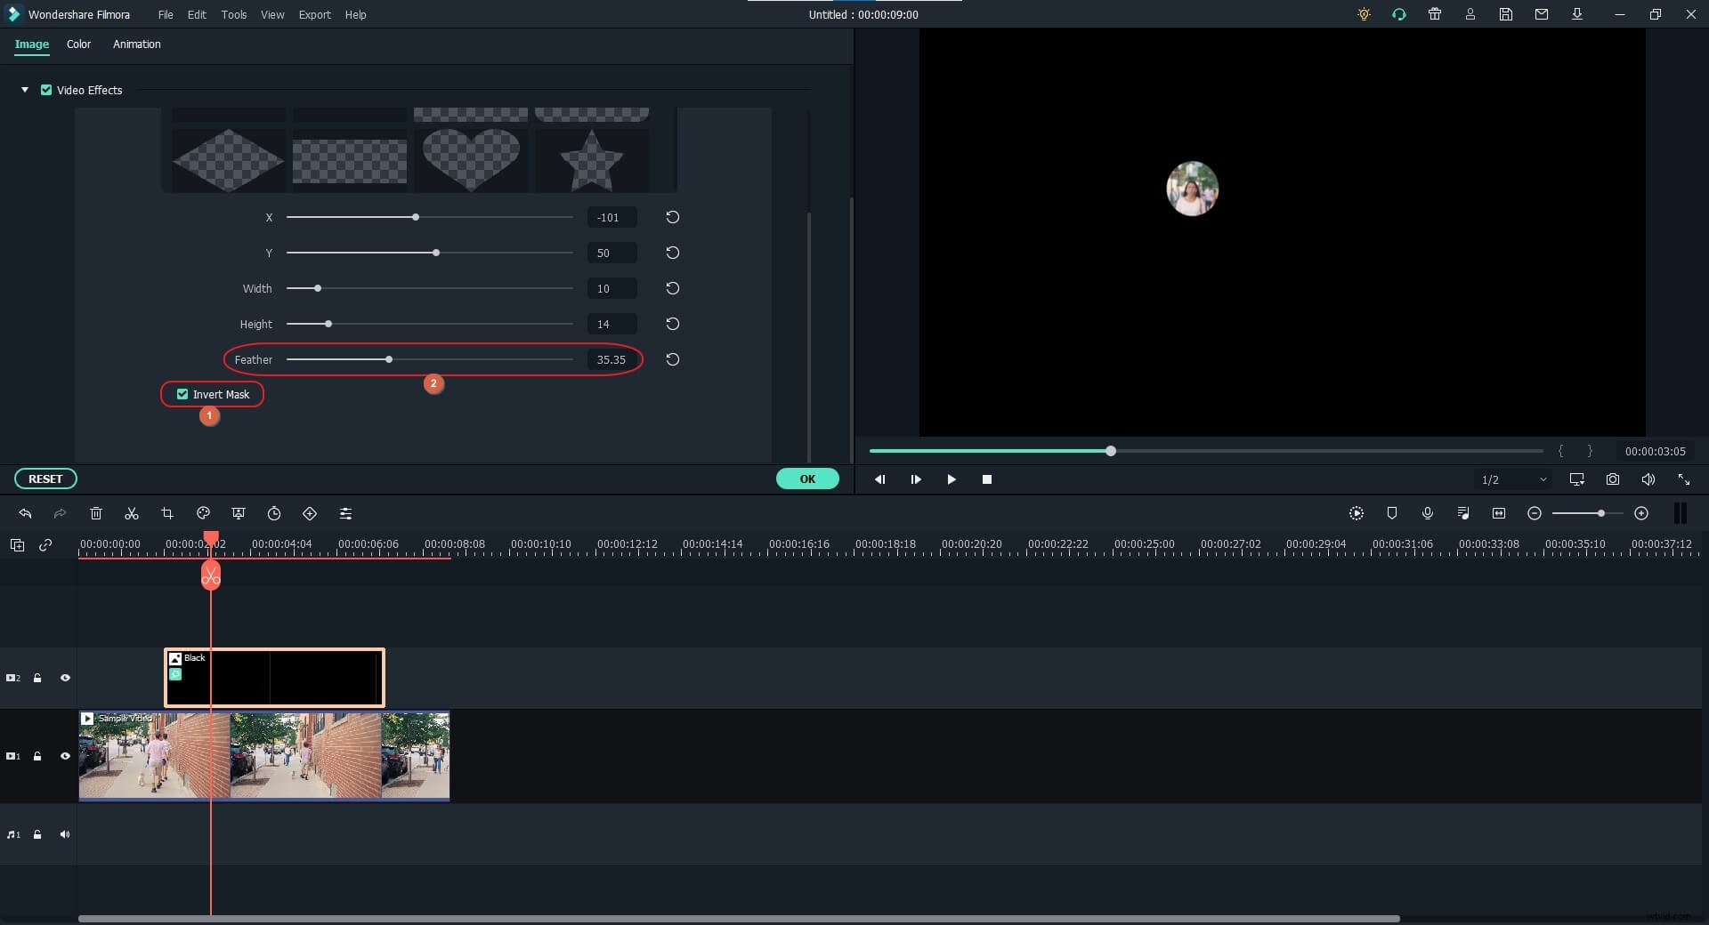The height and width of the screenshot is (925, 1709).
Task: Open the Speed control icon
Action: 274,513
